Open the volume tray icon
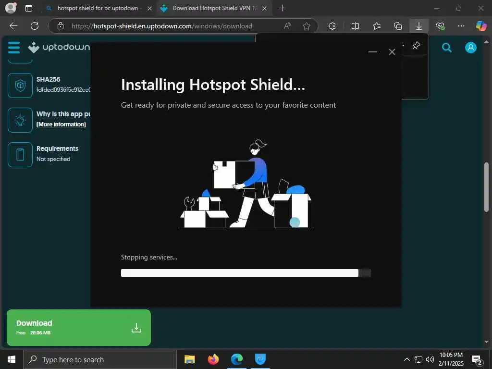Image resolution: width=492 pixels, height=369 pixels. point(430,359)
